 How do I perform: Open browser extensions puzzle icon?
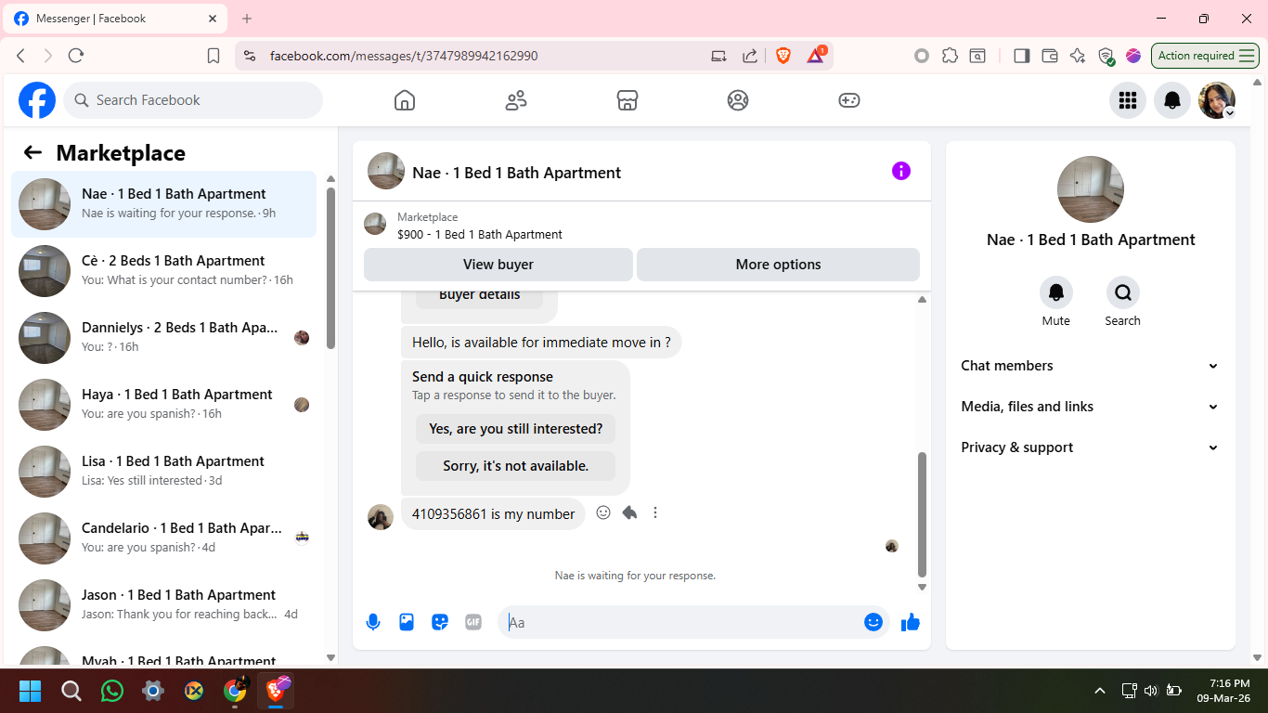click(x=950, y=56)
